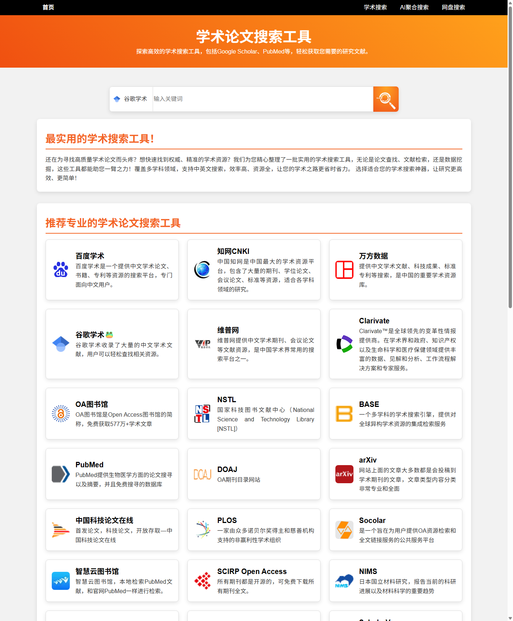The width and height of the screenshot is (513, 621).
Task: Click the Wanfang Data red logo icon
Action: [344, 270]
